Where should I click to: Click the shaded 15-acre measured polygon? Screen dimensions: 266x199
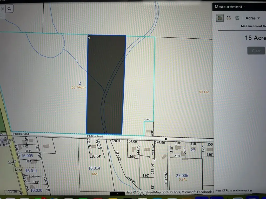pos(106,86)
